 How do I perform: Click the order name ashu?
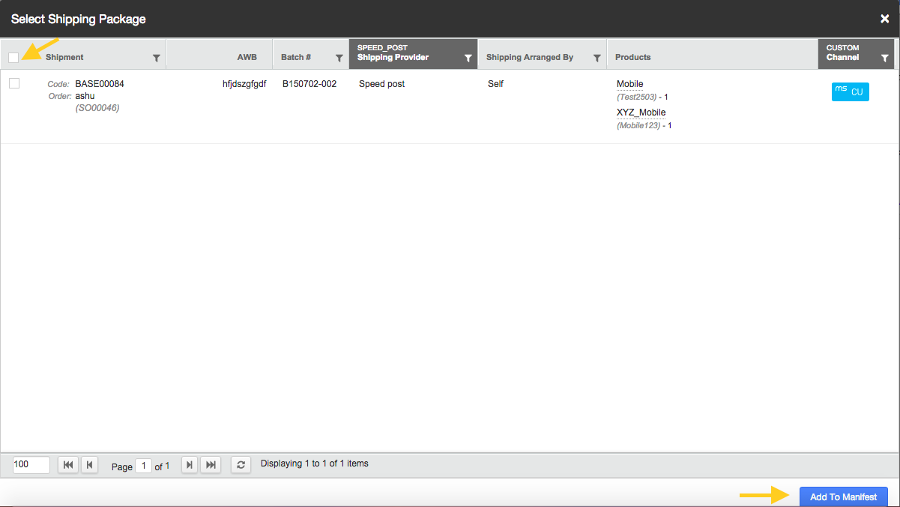pos(85,96)
